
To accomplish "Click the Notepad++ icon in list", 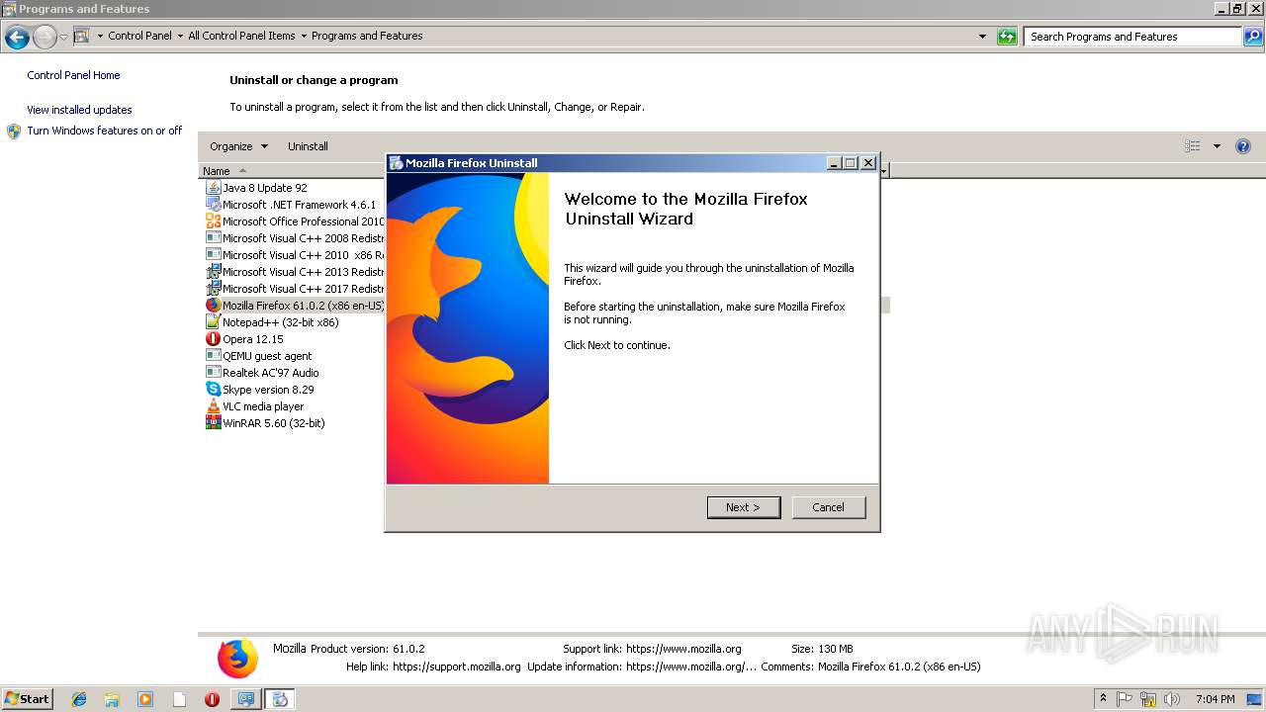I will (x=213, y=322).
